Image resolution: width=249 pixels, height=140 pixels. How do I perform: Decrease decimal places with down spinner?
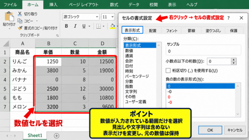(x=233, y=63)
